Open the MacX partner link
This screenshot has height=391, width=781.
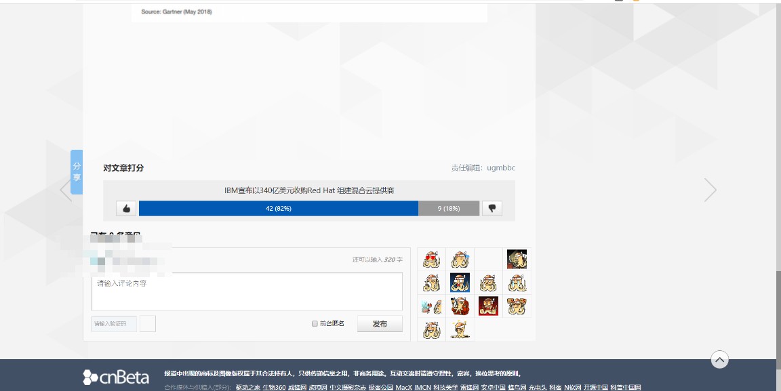point(404,388)
